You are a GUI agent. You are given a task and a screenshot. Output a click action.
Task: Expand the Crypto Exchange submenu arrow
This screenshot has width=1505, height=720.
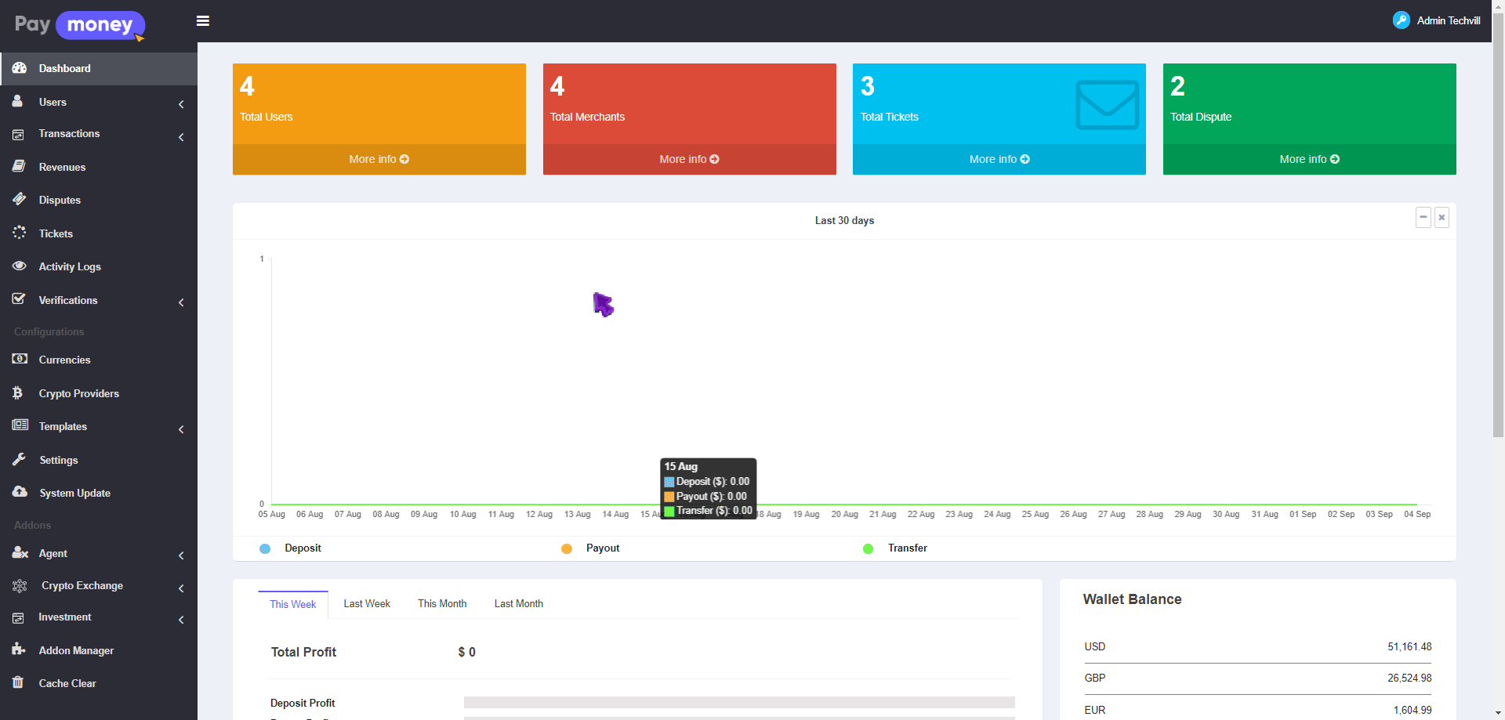click(x=181, y=588)
